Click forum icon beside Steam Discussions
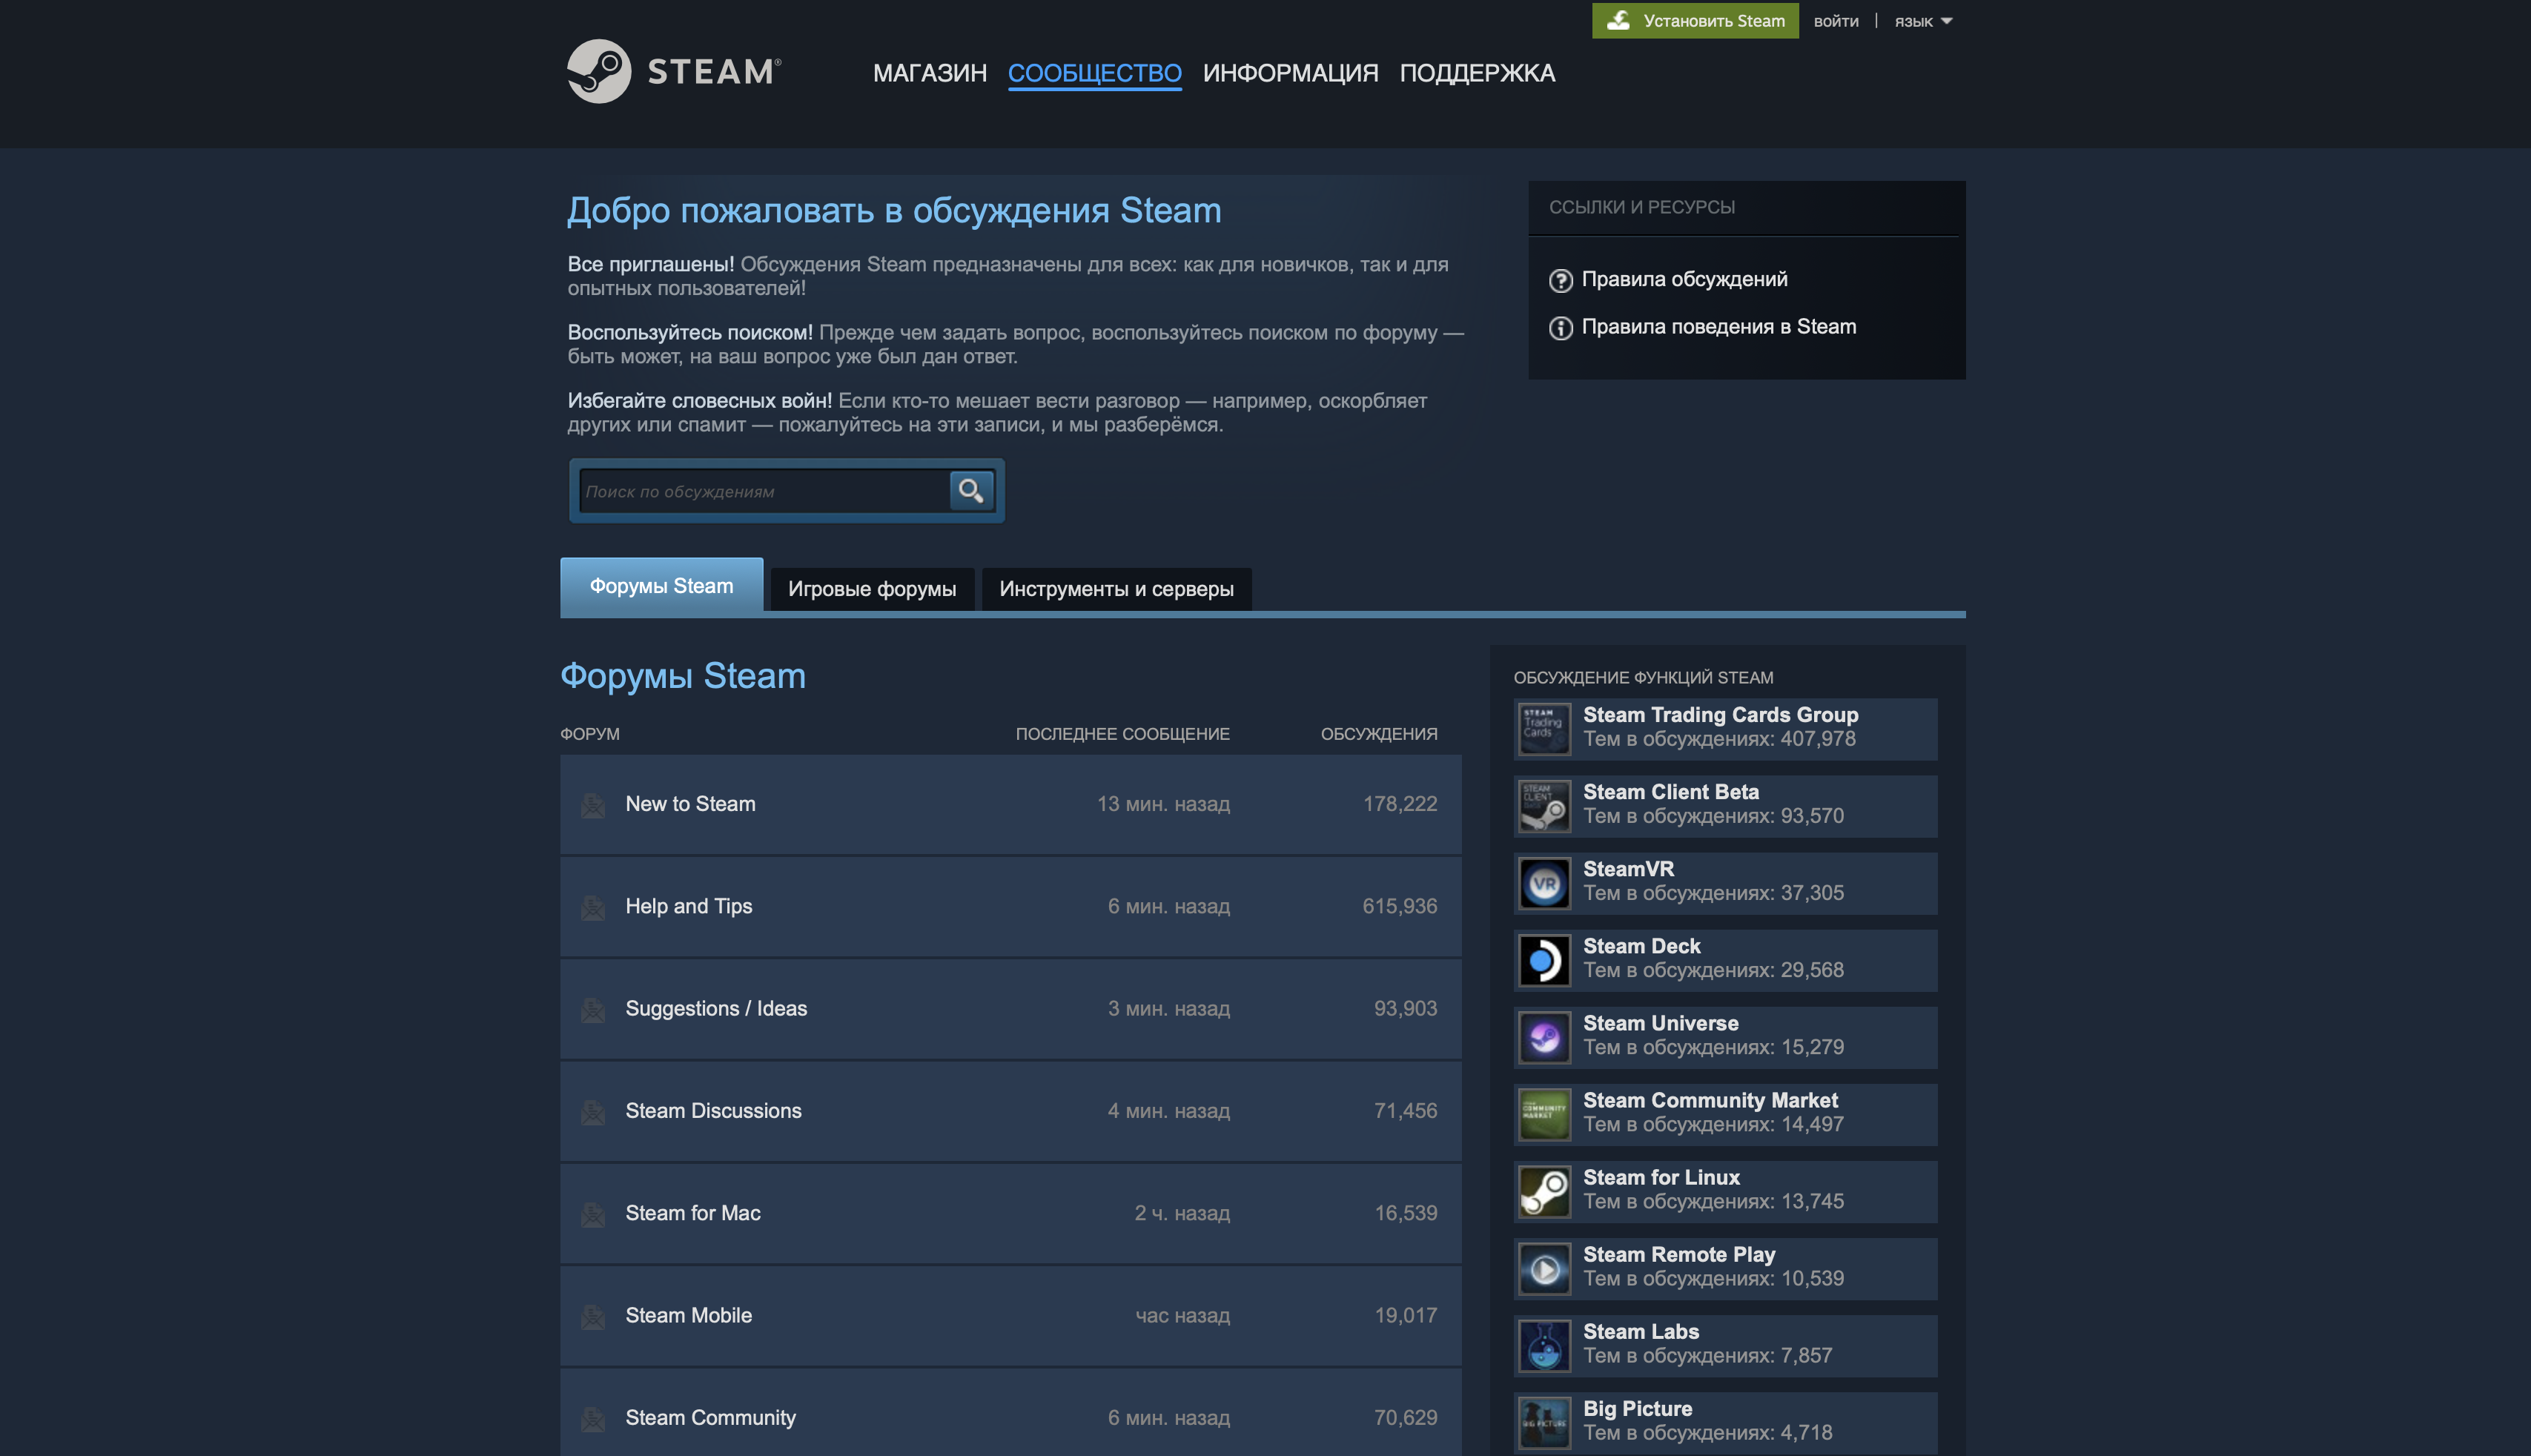 coord(593,1112)
